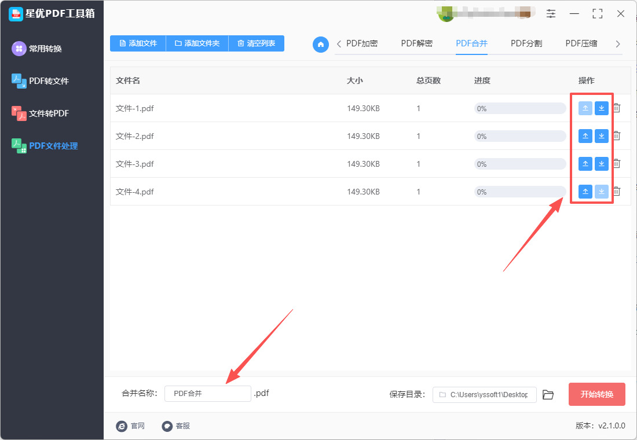The image size is (637, 440).
Task: Move 文件-2.pdf up in the list
Action: point(585,136)
